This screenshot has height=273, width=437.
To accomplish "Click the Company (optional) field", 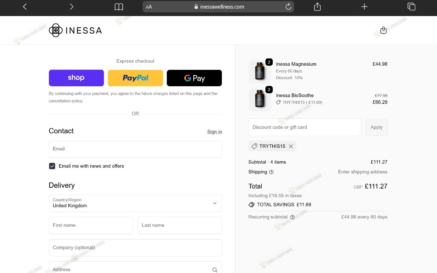I will 135,248.
